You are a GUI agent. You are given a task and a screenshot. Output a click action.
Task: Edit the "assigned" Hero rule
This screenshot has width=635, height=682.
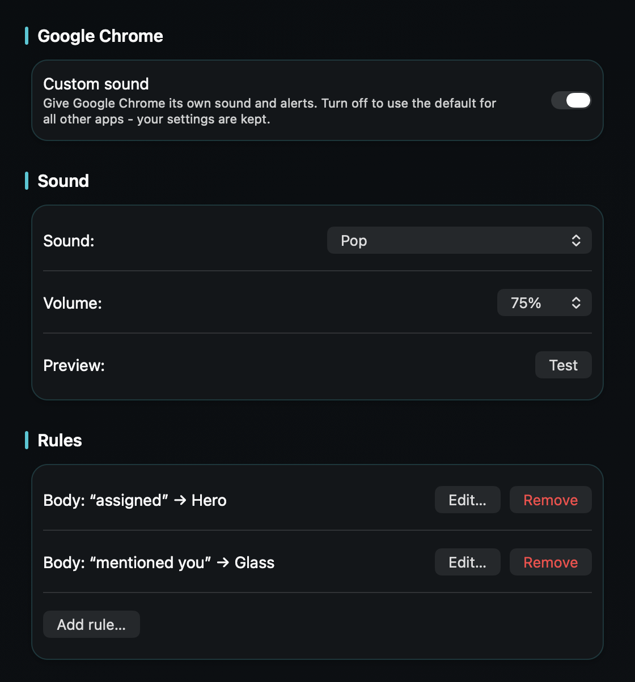click(467, 500)
